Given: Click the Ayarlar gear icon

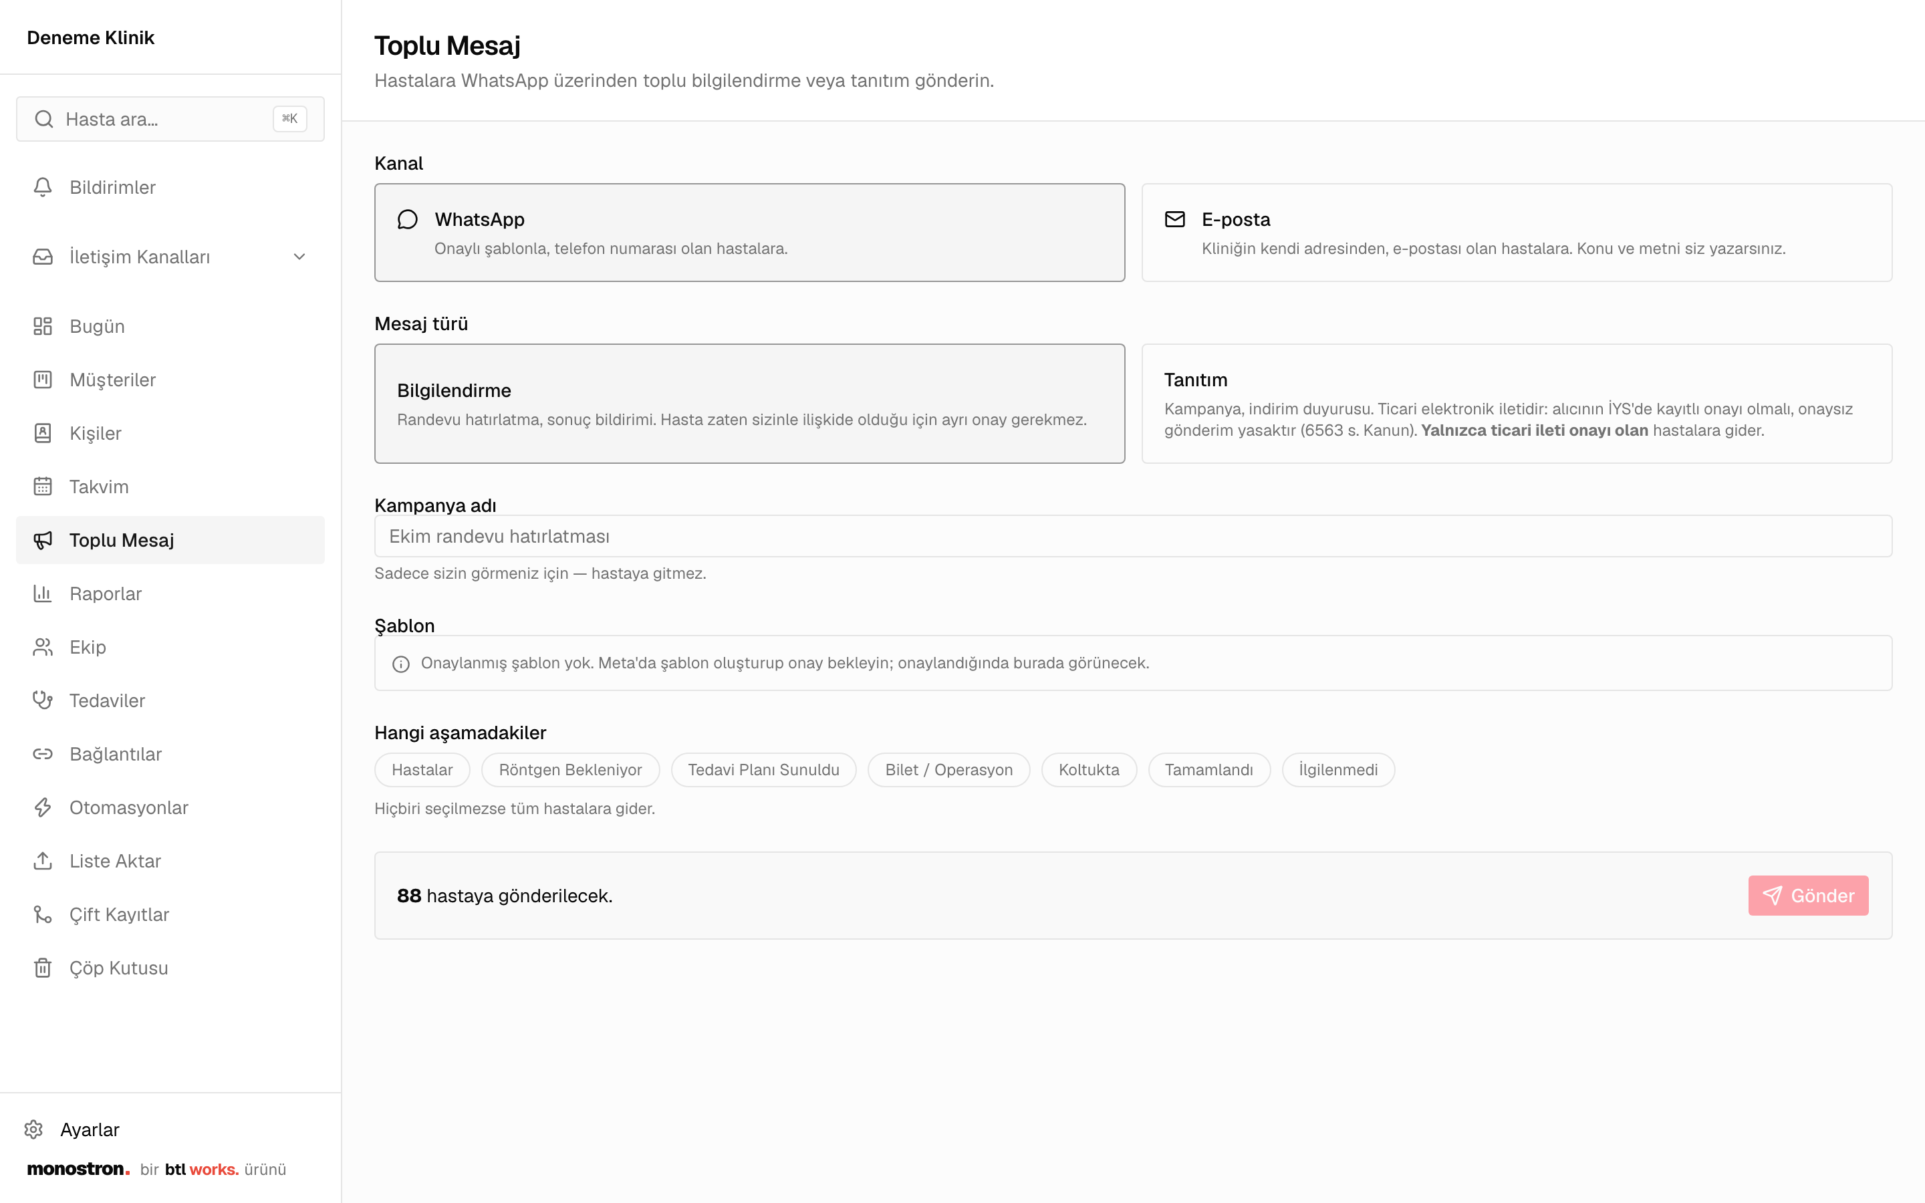Looking at the screenshot, I should (33, 1129).
